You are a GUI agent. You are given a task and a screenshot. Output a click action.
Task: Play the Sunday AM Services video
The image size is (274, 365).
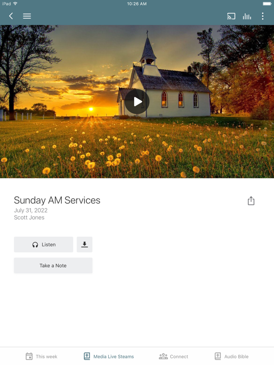137,102
